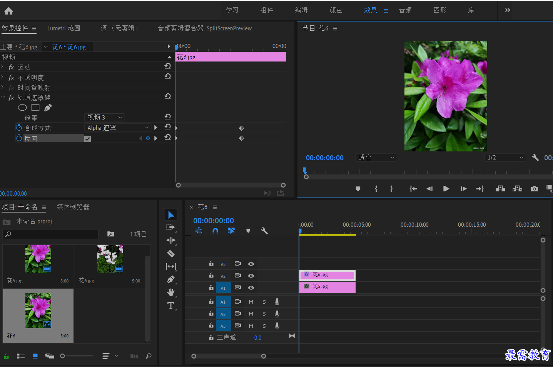Step back one frame

[429, 189]
